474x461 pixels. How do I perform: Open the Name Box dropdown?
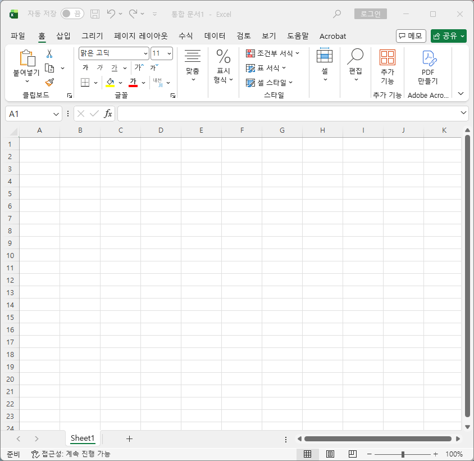coord(56,114)
